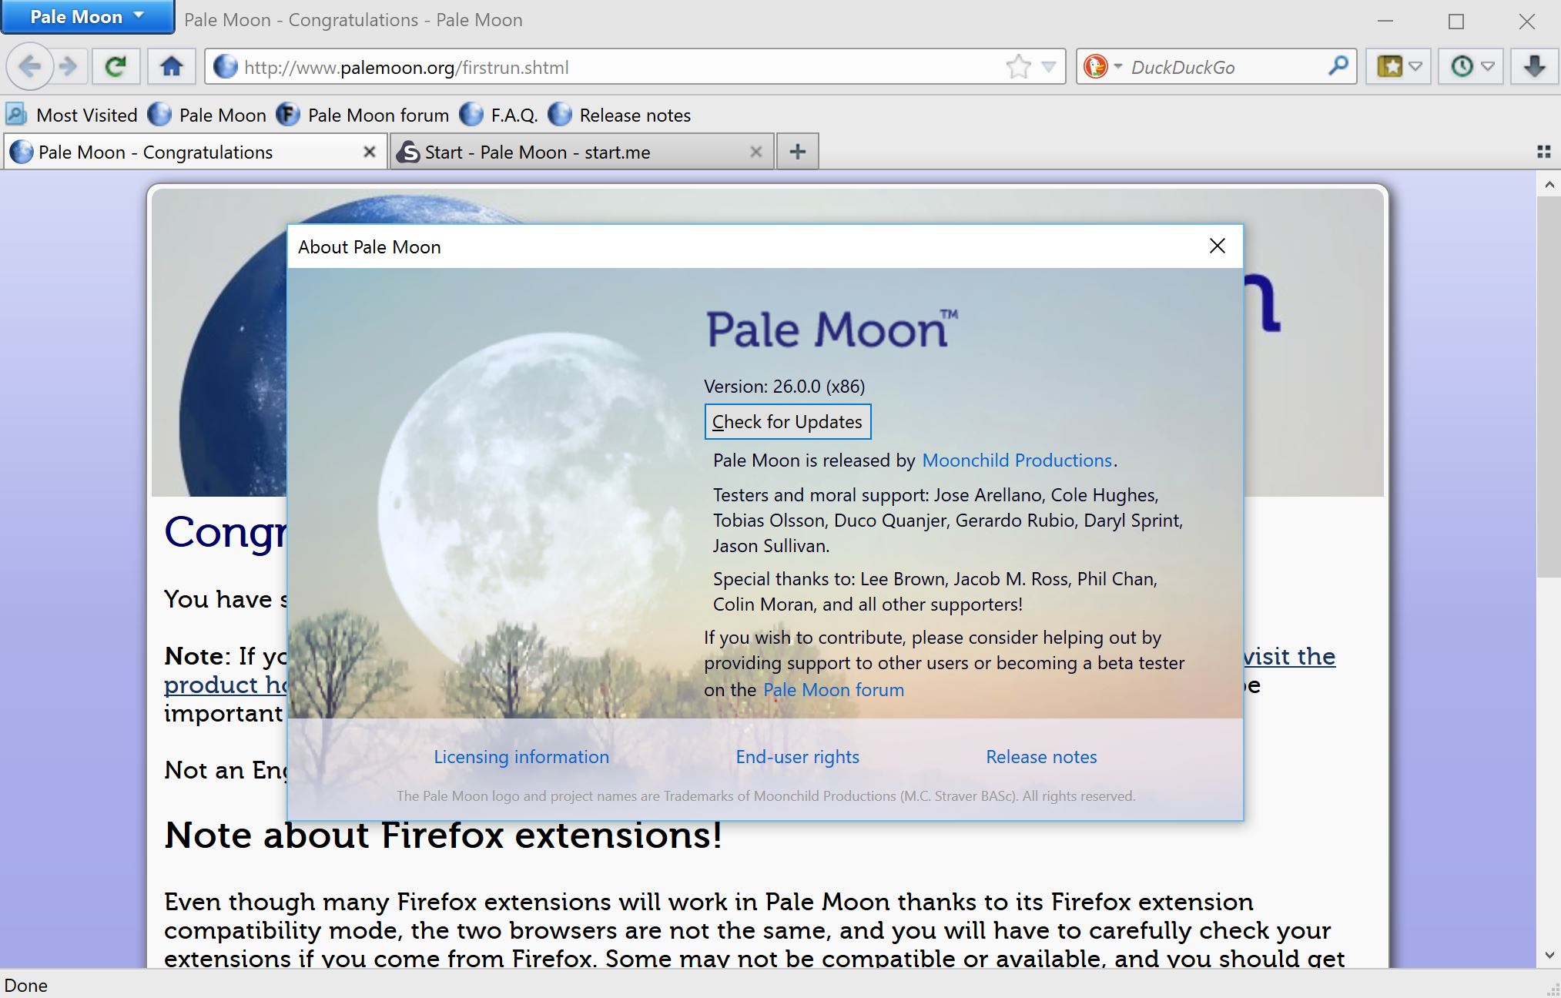Open the Most Visited bookmarks folder
Image resolution: width=1561 pixels, height=998 pixels.
pyautogui.click(x=71, y=115)
